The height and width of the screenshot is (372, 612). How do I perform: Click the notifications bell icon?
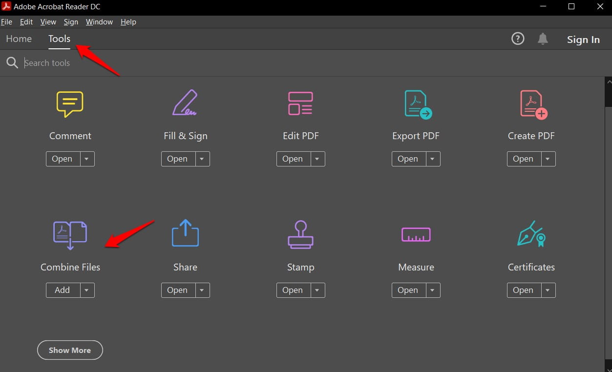coord(542,39)
